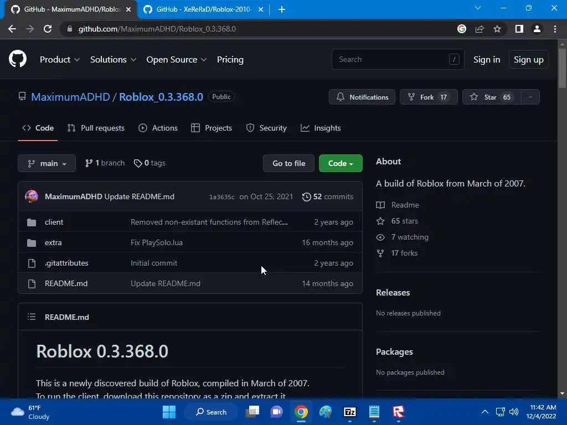Open Windows Start menu
This screenshot has height=425, width=567.
pyautogui.click(x=169, y=412)
